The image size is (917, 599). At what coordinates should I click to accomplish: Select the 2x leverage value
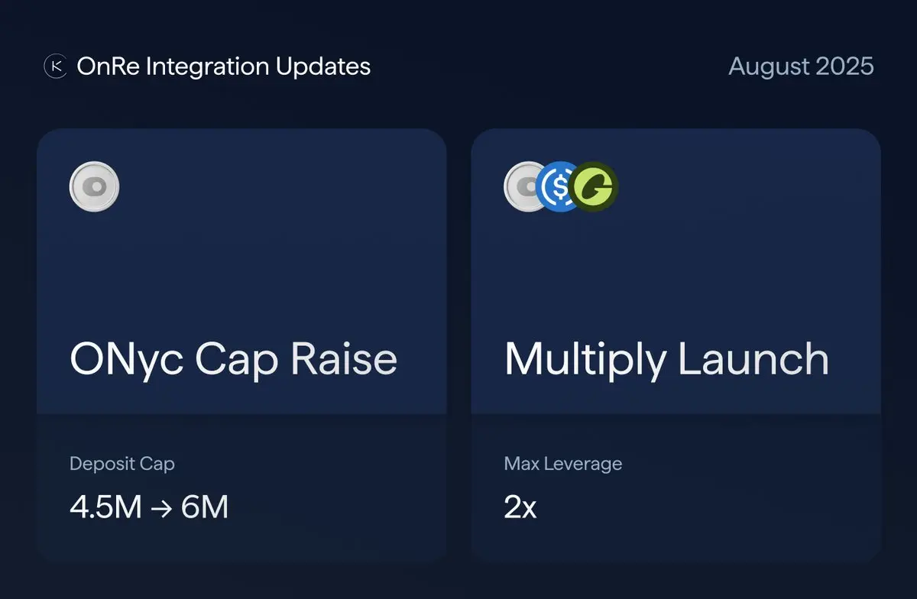pyautogui.click(x=520, y=508)
